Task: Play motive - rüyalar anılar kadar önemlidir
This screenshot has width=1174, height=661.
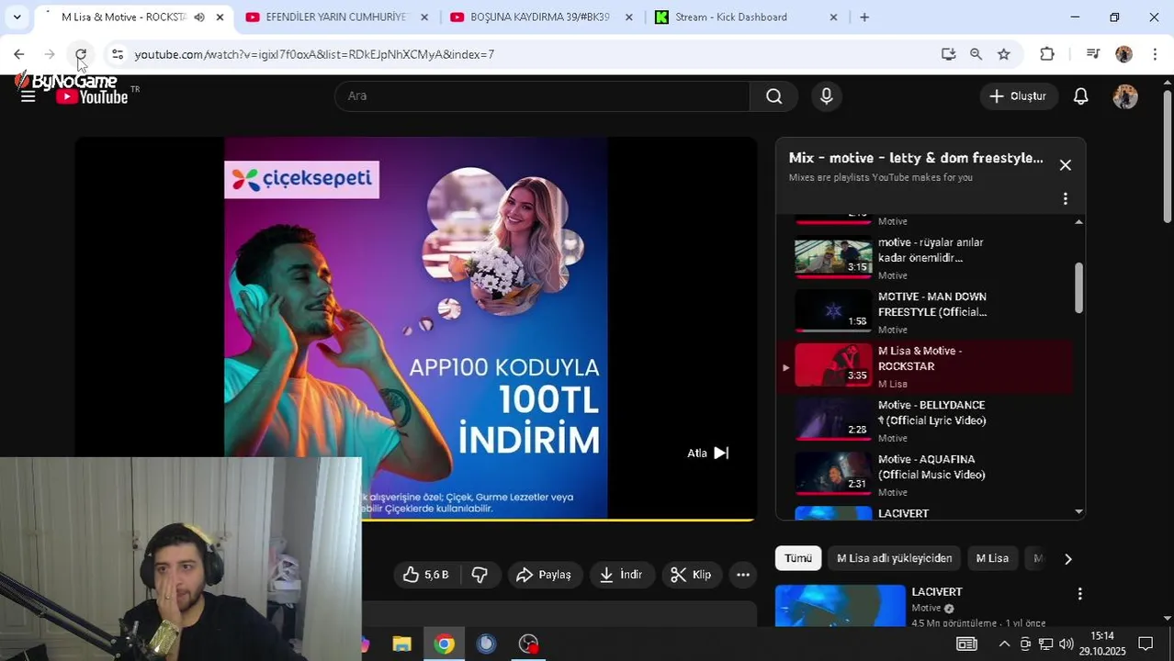Action: point(928,258)
